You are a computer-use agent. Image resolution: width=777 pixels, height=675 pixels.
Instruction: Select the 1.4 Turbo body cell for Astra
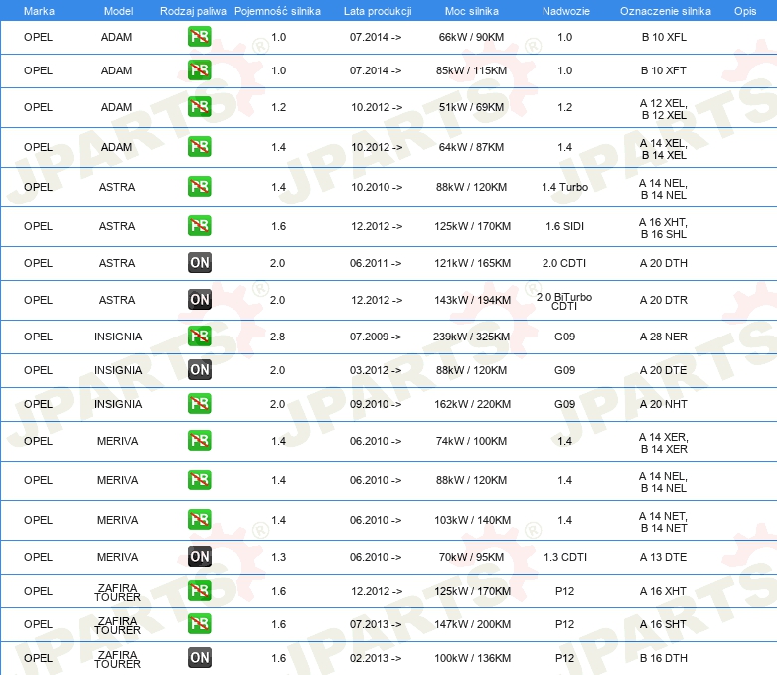point(564,187)
